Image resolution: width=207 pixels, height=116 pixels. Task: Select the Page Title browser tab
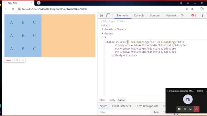click(x=18, y=3)
